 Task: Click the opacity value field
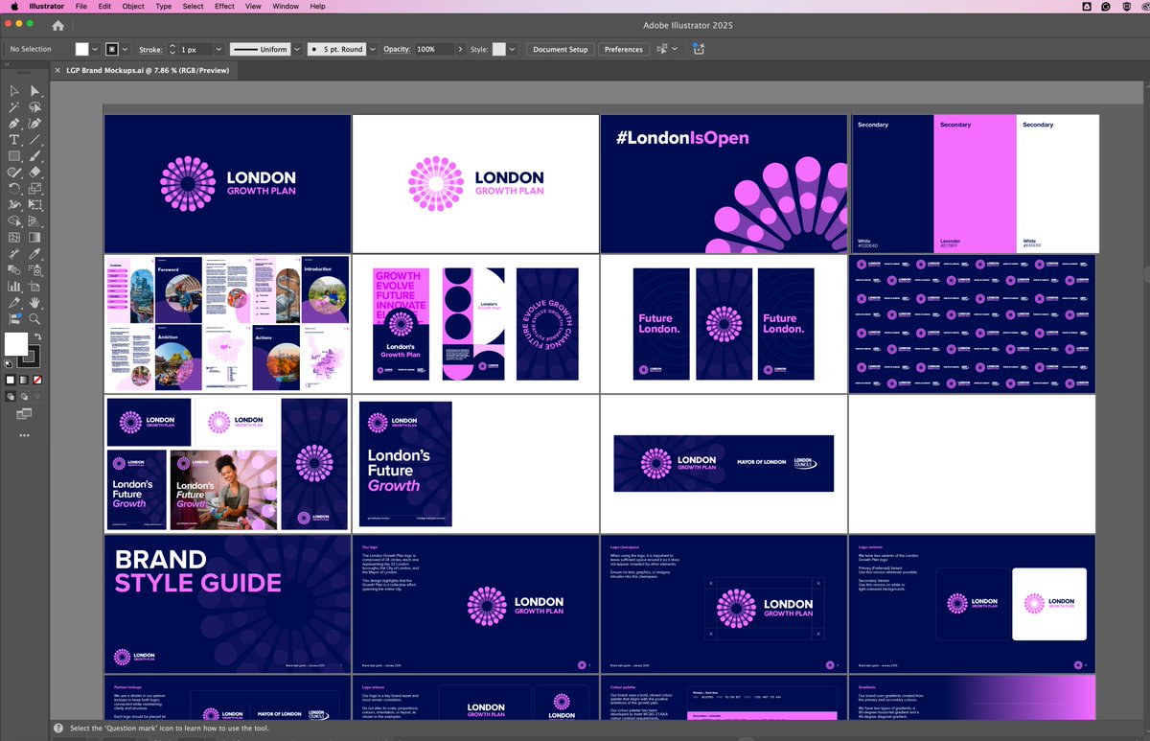coord(434,49)
